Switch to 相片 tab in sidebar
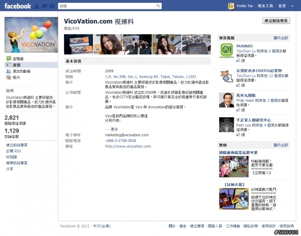 point(16,78)
